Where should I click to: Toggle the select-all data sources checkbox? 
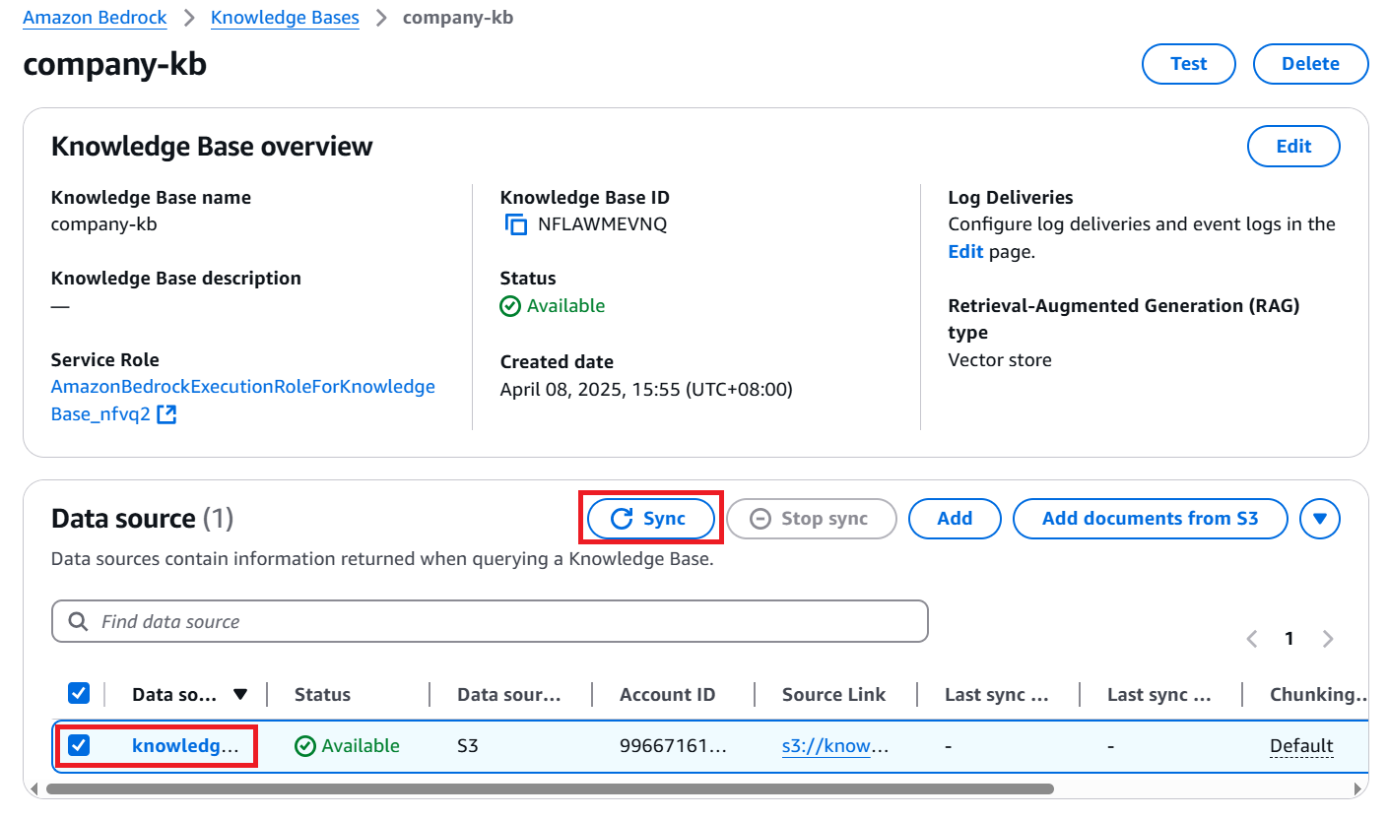[x=79, y=694]
